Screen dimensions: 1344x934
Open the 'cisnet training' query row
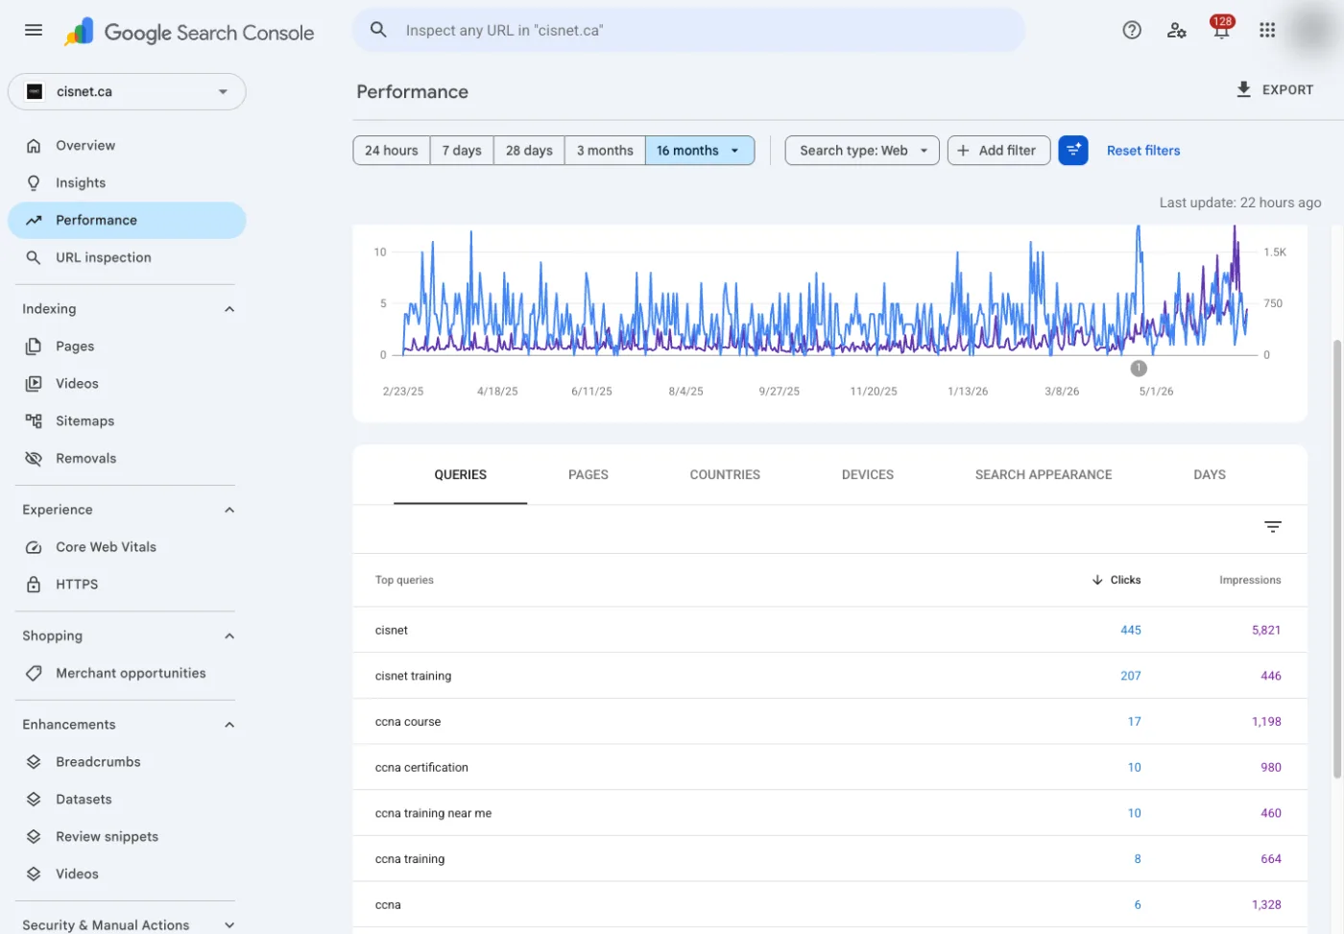pos(829,676)
